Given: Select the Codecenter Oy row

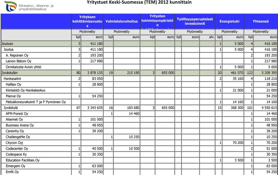Looking at the screenshot, I should pos(139,149).
